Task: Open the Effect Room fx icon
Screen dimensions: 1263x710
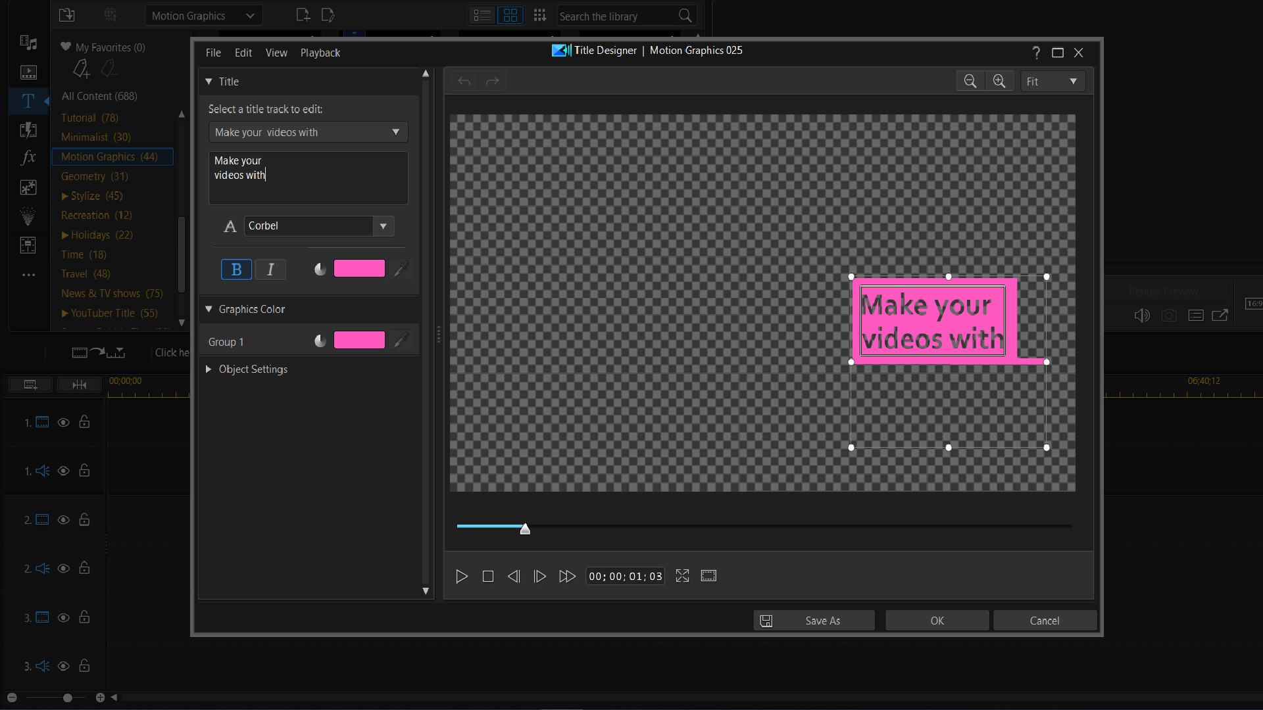Action: pos(28,157)
